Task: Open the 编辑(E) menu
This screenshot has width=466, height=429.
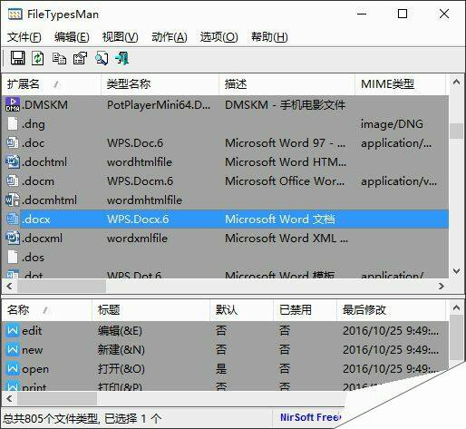Action: click(72, 37)
